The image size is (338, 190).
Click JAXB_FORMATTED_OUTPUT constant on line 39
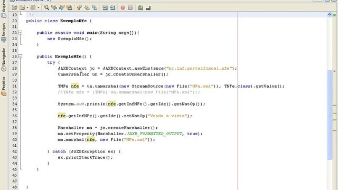[154, 134]
